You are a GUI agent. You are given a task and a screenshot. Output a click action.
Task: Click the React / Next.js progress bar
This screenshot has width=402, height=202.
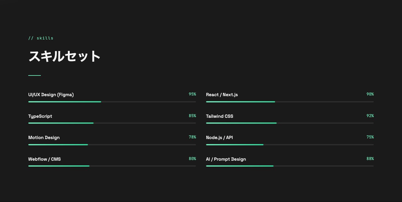pyautogui.click(x=290, y=102)
